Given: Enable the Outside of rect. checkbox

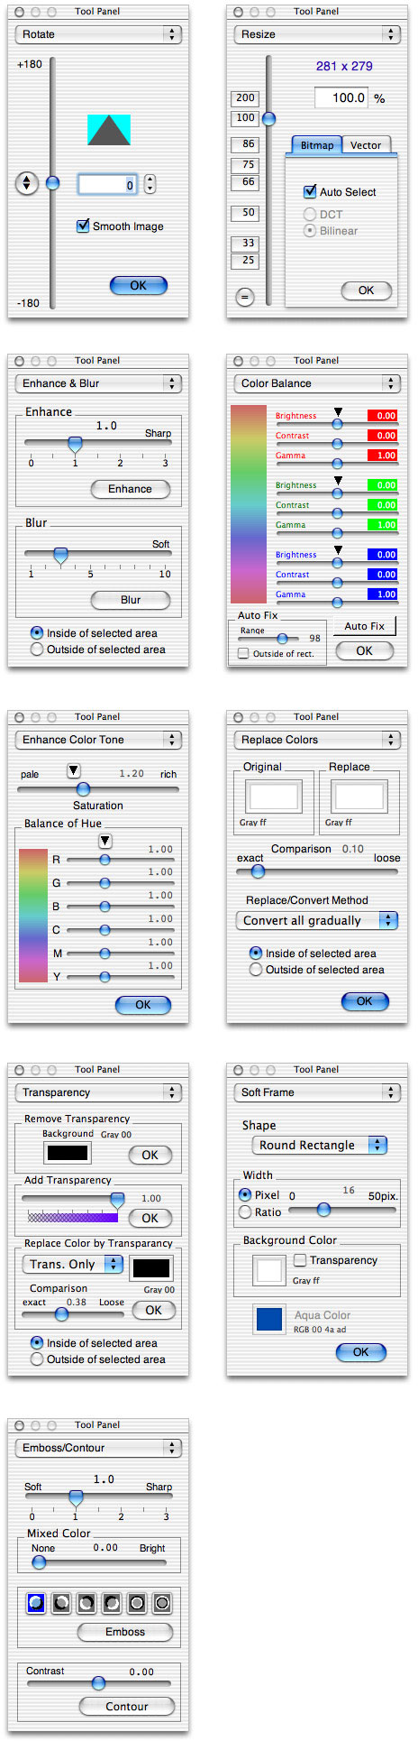Looking at the screenshot, I should coord(243,653).
